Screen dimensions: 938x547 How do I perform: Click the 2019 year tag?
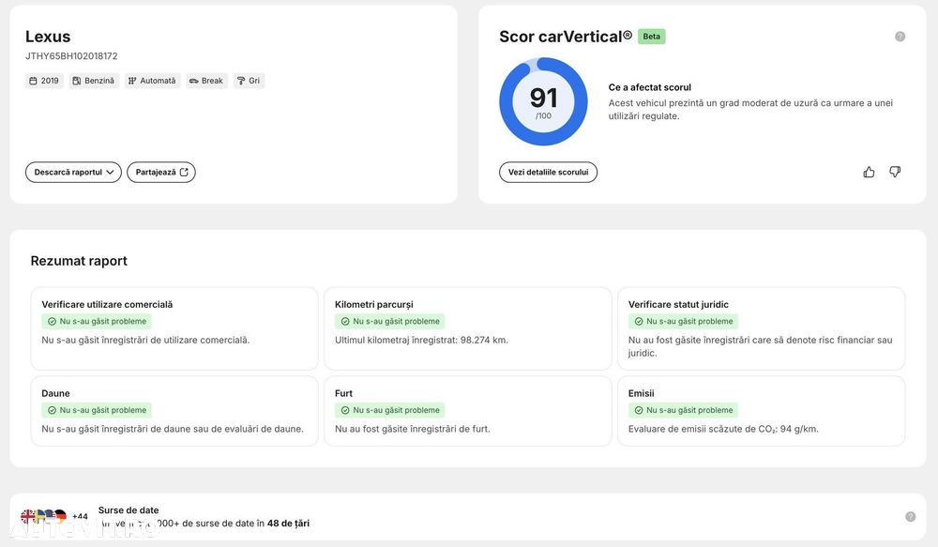(x=44, y=81)
